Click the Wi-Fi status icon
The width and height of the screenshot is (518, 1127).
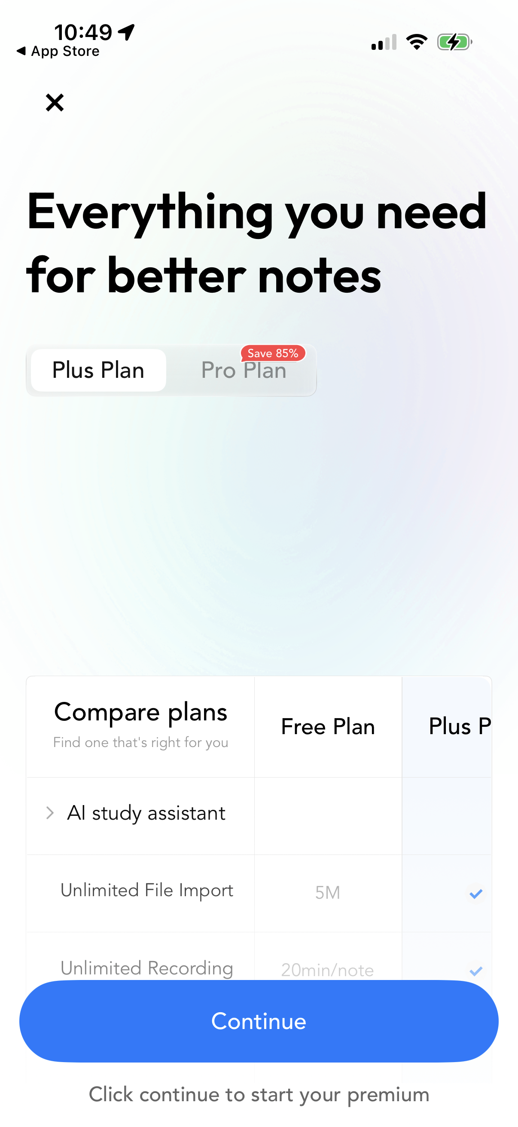[416, 42]
